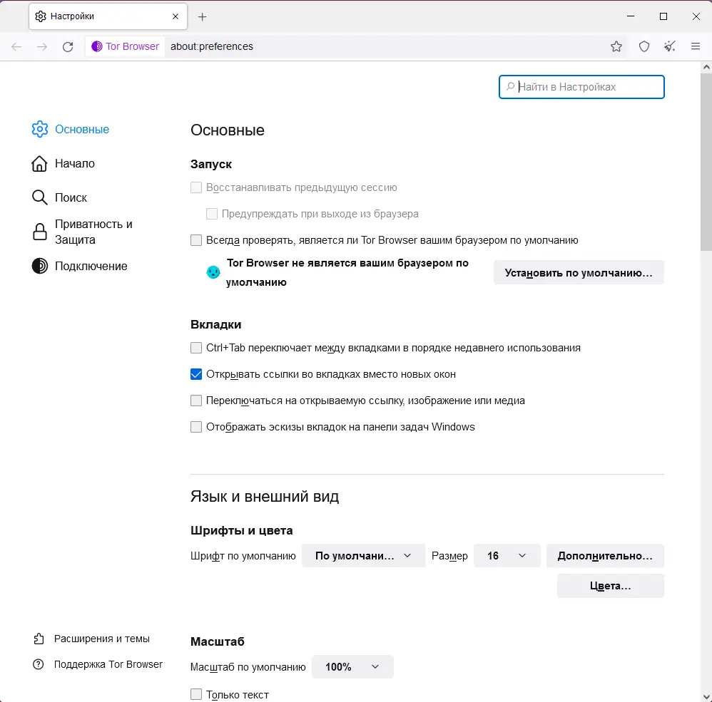The image size is (712, 702).
Task: Open the shield security level icon
Action: point(644,47)
